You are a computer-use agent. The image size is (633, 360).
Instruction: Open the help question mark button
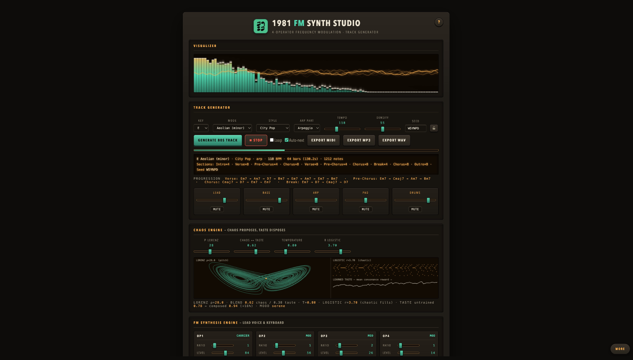point(439,22)
